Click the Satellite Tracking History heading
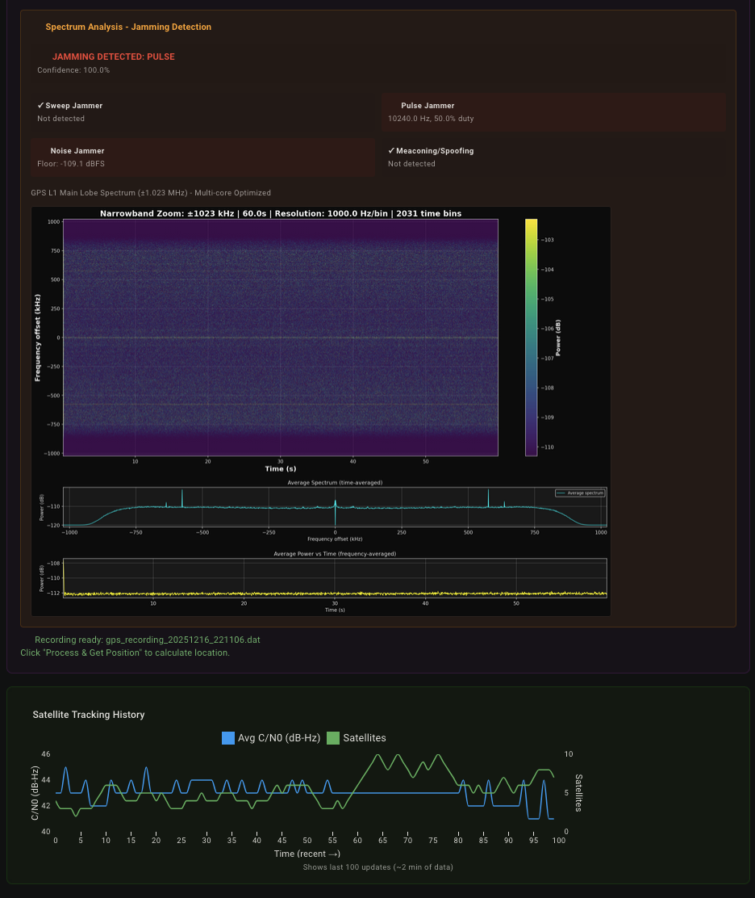The image size is (755, 898). [x=89, y=715]
